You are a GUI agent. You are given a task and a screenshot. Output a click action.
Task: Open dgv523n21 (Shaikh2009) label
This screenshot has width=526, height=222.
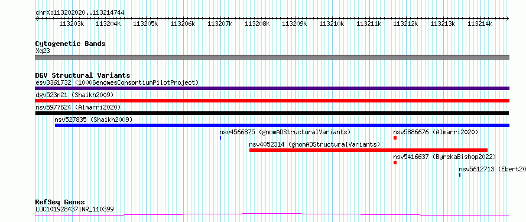click(x=74, y=95)
